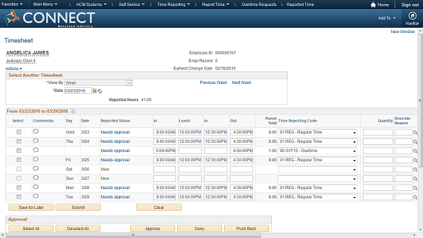Tick the Select checkbox on Overtime row
The image size is (423, 238).
[19, 150]
